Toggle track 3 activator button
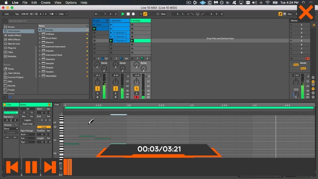Image resolution: width=318 pixels, height=179 pixels. click(137, 89)
